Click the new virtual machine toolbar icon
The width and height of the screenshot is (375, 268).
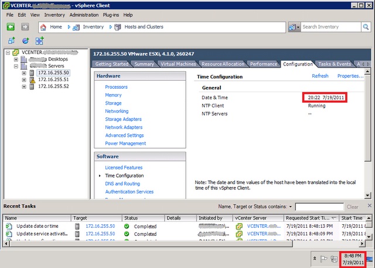click(x=12, y=41)
